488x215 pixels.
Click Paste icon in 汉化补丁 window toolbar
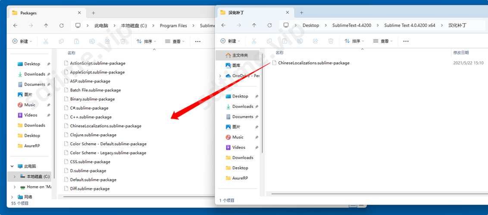coord(285,41)
